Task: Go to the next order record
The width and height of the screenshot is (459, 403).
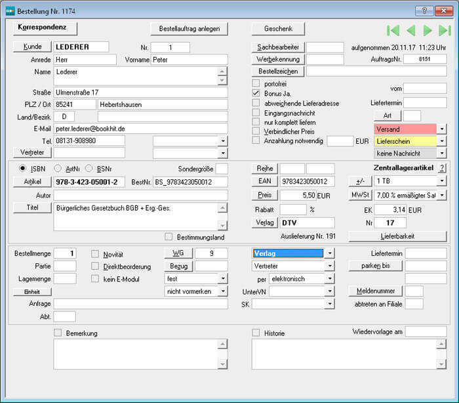Action: pos(428,30)
